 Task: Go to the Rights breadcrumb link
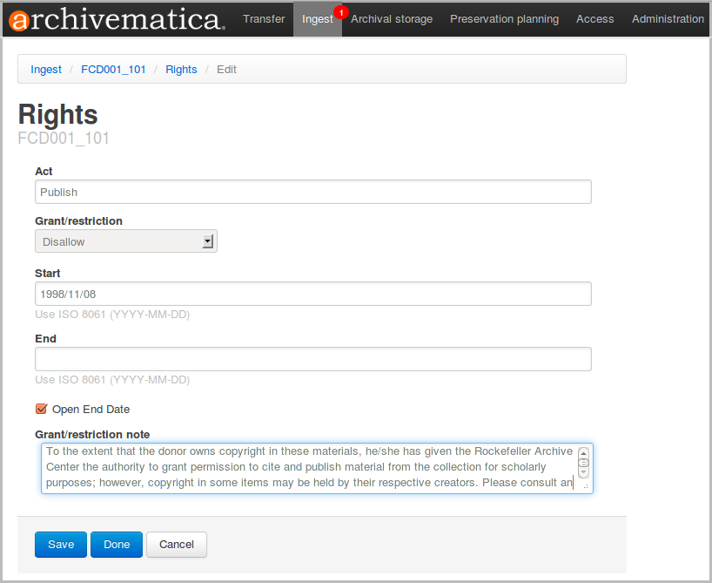click(181, 70)
